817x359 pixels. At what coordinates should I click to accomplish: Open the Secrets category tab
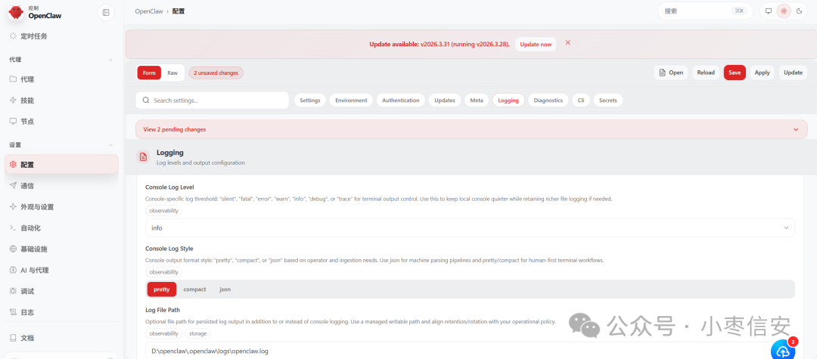[608, 101]
